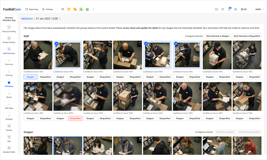Viewport: 267px width, 160px height.
Task: Select the staff thumbnail of man holding paper bag
Action: 217,97
